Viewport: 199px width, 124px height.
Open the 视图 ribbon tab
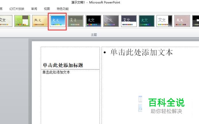(47, 9)
